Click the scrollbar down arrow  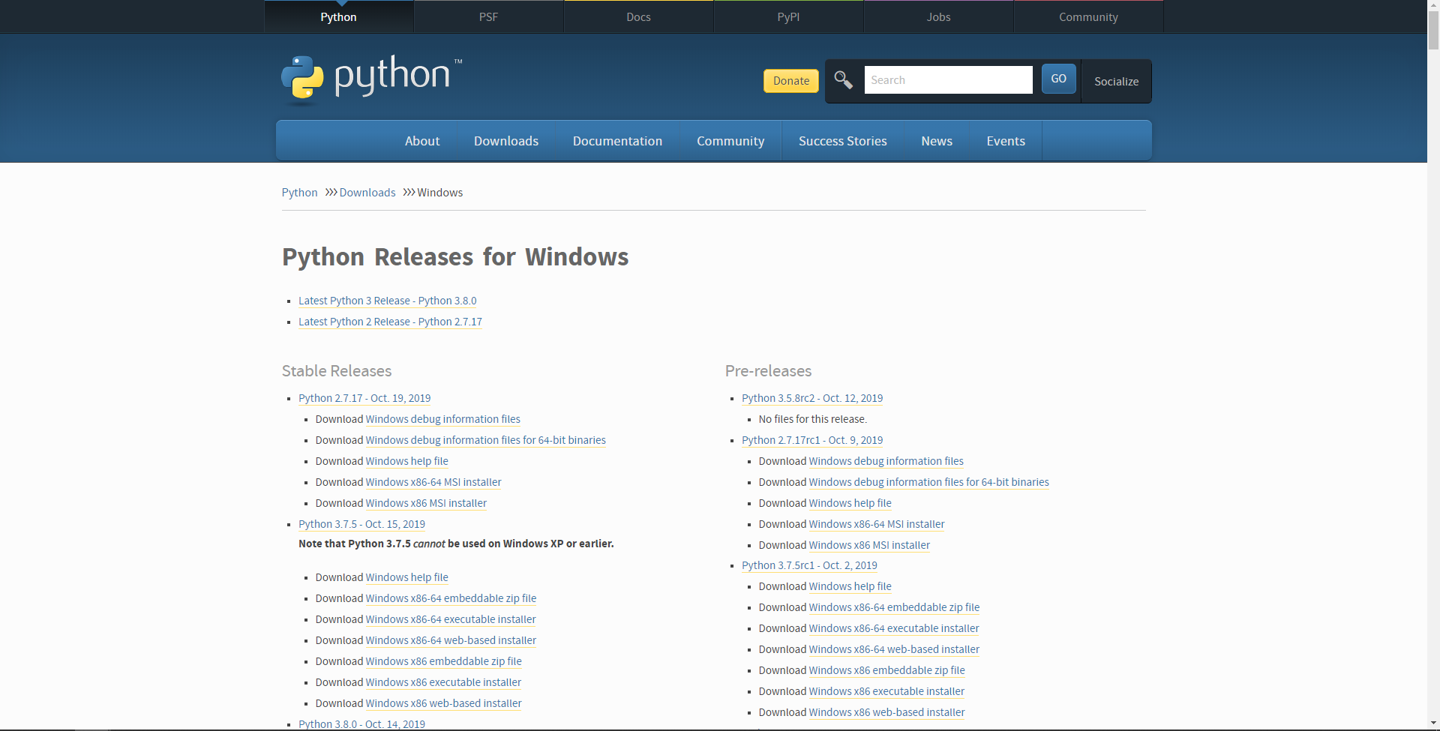[1433, 724]
